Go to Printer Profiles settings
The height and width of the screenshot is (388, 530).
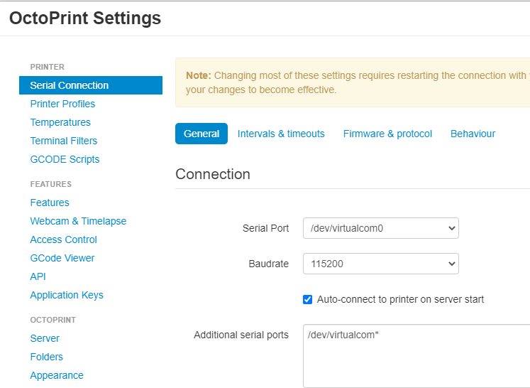coord(62,104)
